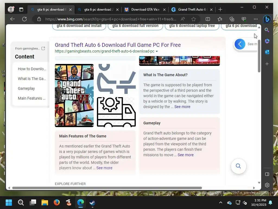The height and width of the screenshot is (209, 278).
Task: Open the gamingbeasts source in a new window icon
Action: 43,48
